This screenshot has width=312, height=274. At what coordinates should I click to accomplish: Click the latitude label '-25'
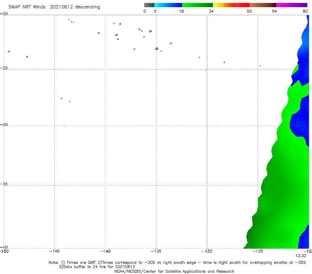point(4,68)
